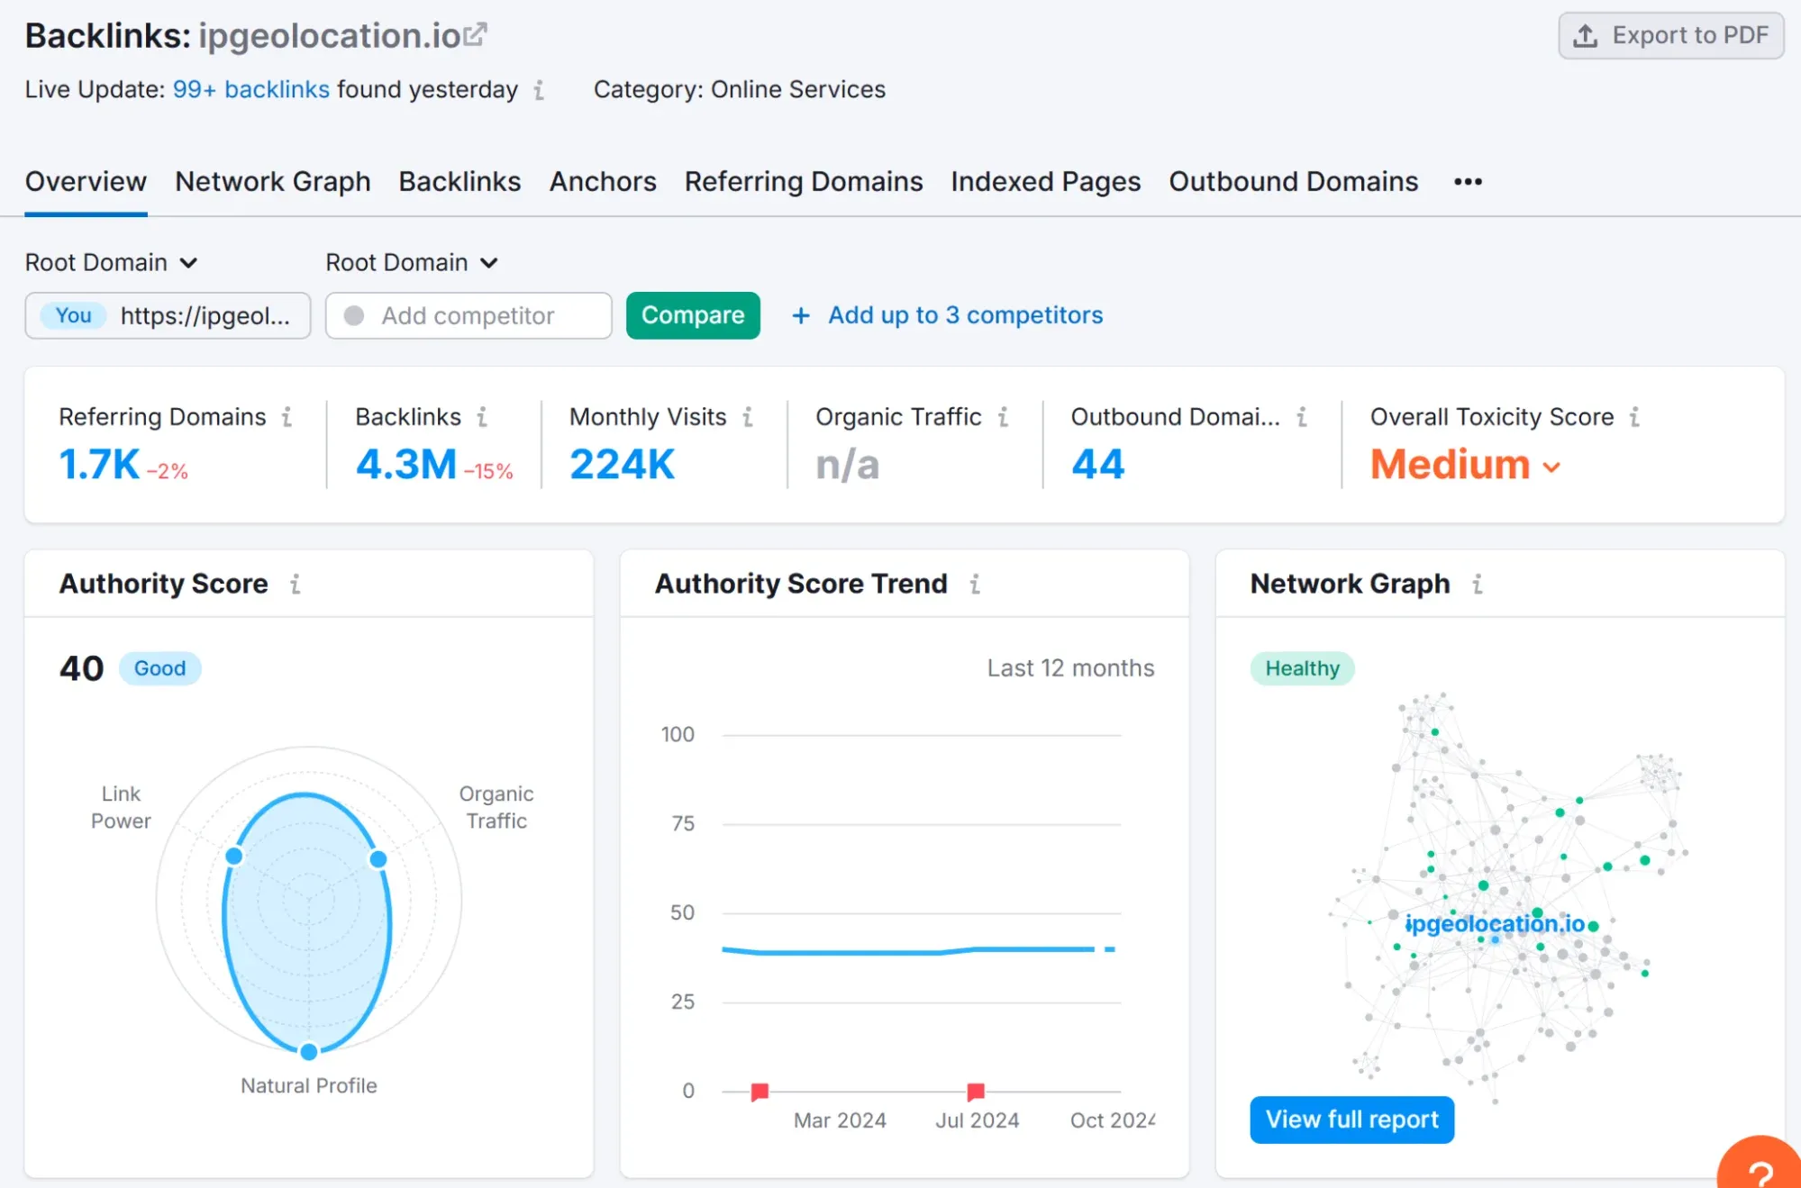Show Referring Domains info icon
This screenshot has width=1801, height=1188.
[287, 417]
